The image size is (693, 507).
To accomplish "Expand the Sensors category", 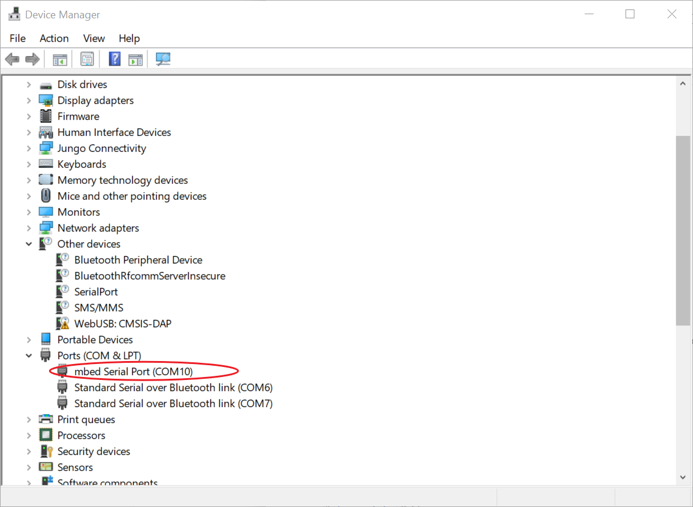I will click(x=28, y=467).
